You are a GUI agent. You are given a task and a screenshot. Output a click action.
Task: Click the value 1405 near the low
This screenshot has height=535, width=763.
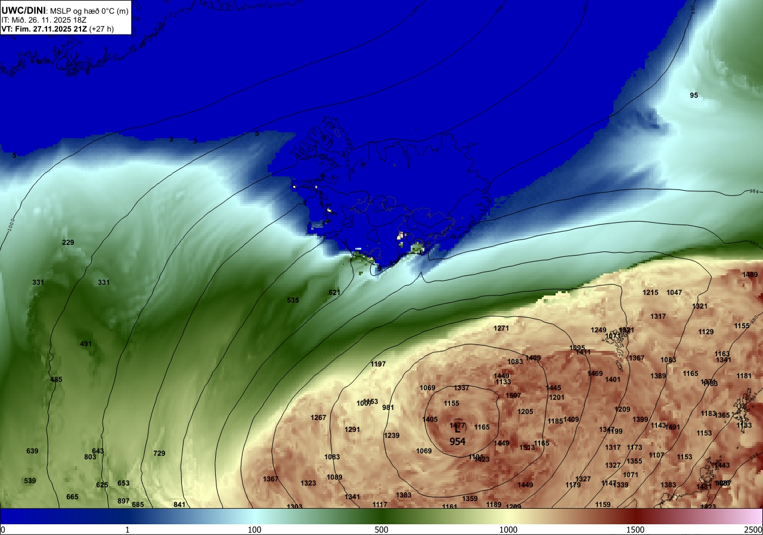click(x=430, y=419)
